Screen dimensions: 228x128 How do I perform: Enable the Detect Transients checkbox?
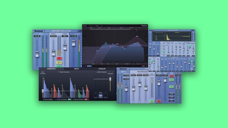59,72
